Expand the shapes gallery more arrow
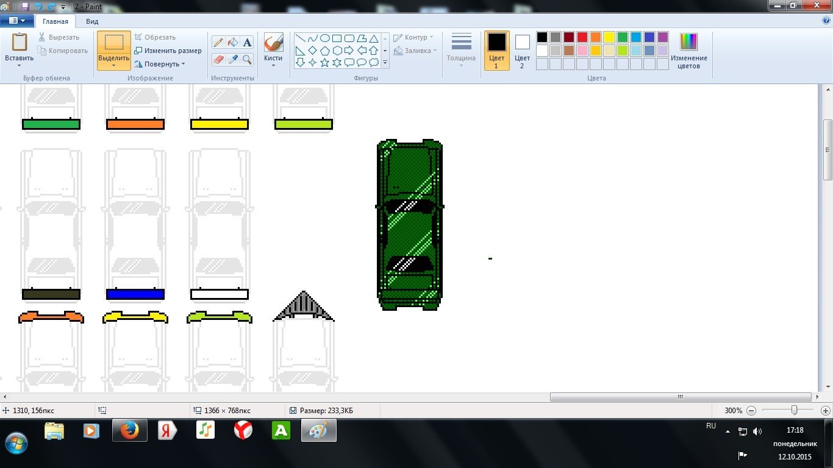 click(x=385, y=62)
